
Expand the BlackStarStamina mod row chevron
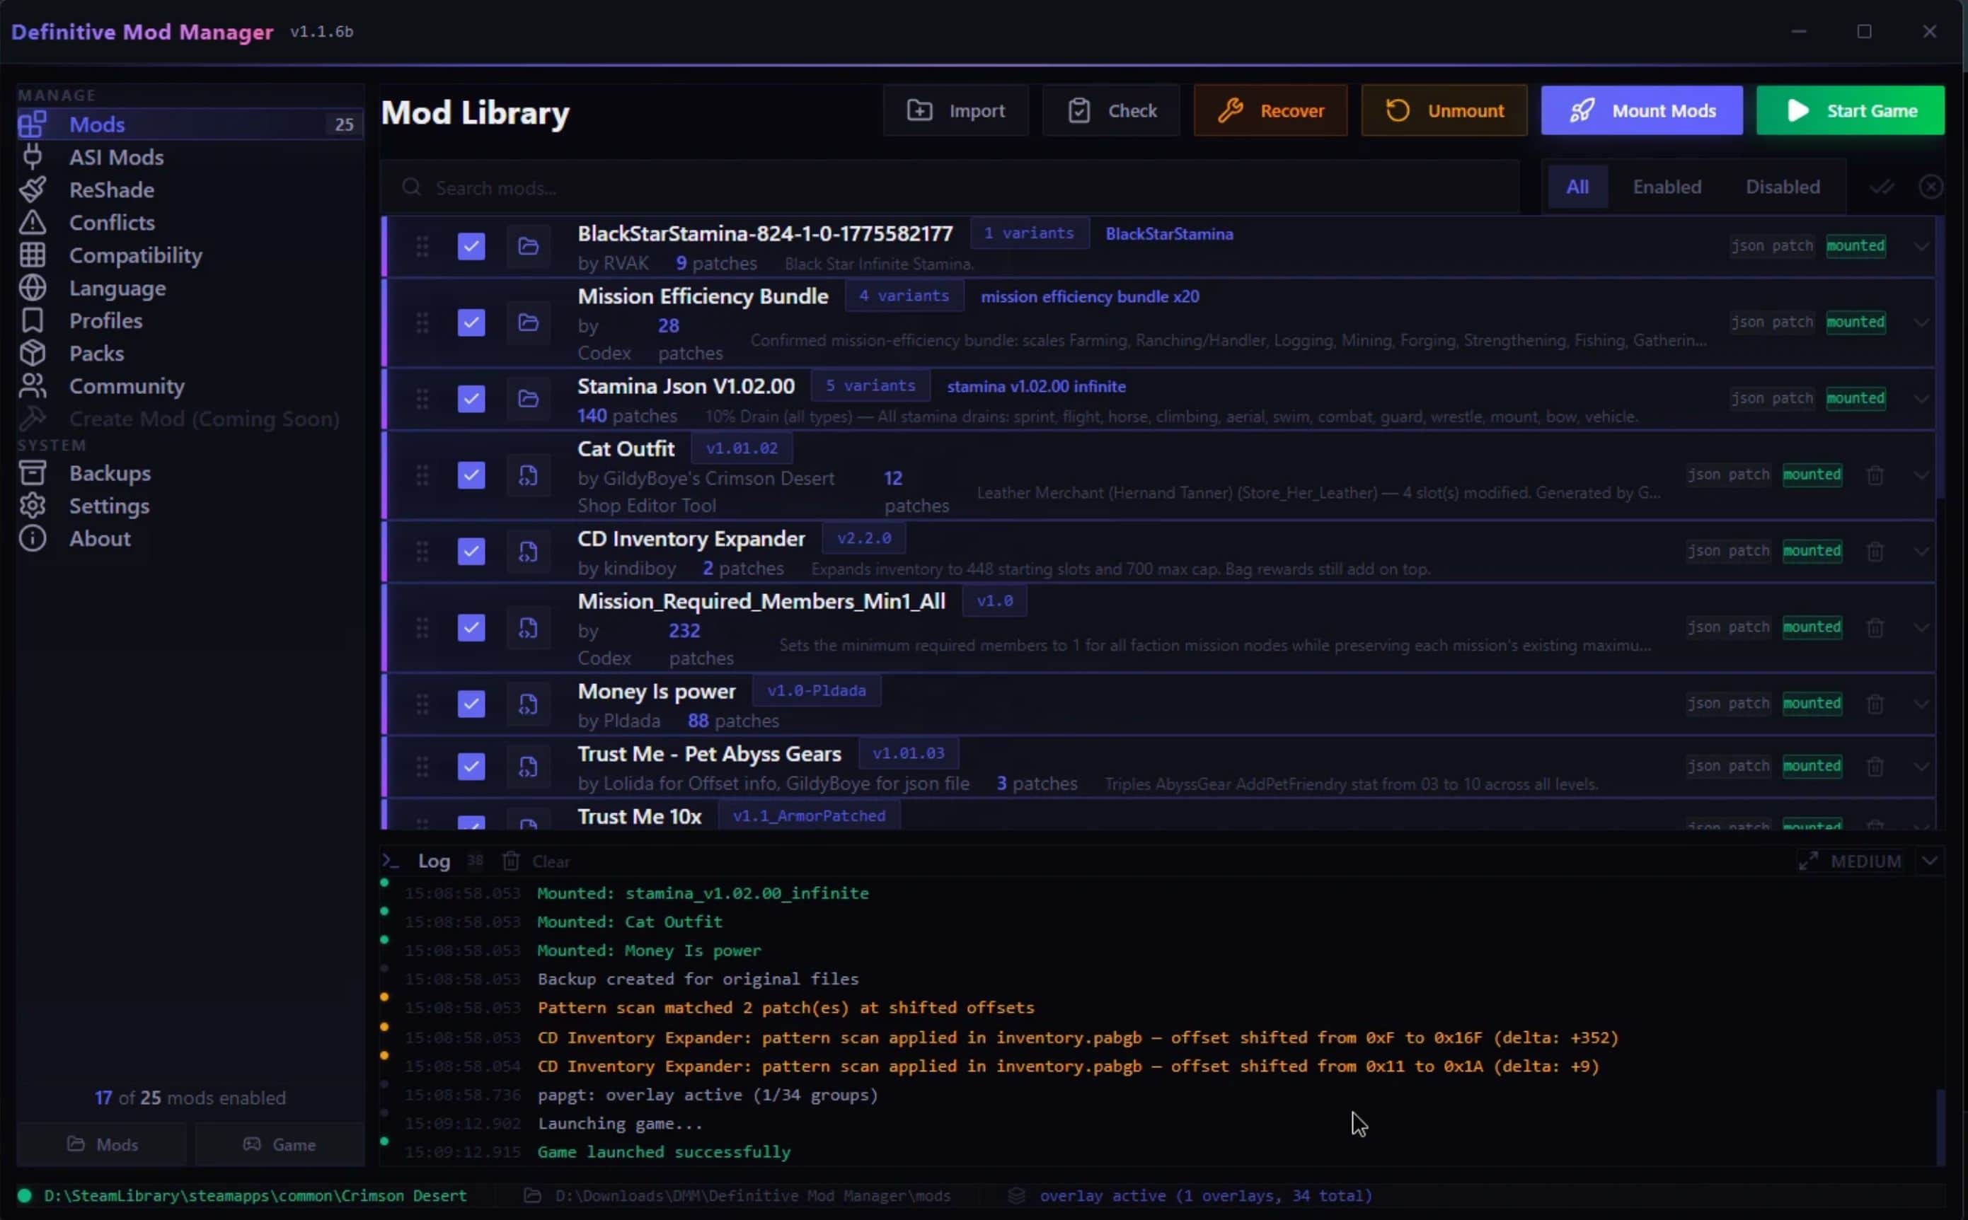(1921, 246)
